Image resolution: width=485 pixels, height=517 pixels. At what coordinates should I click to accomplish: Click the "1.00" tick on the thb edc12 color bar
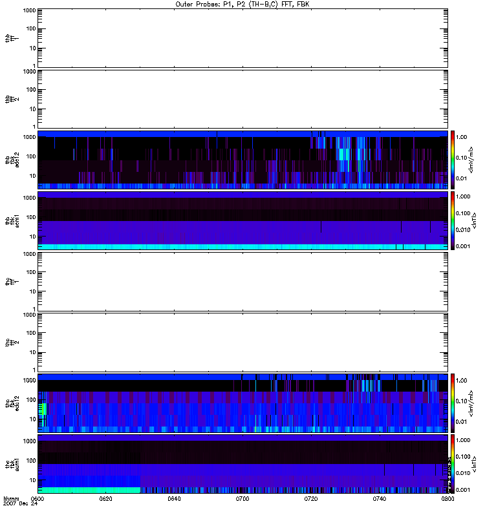coord(461,137)
